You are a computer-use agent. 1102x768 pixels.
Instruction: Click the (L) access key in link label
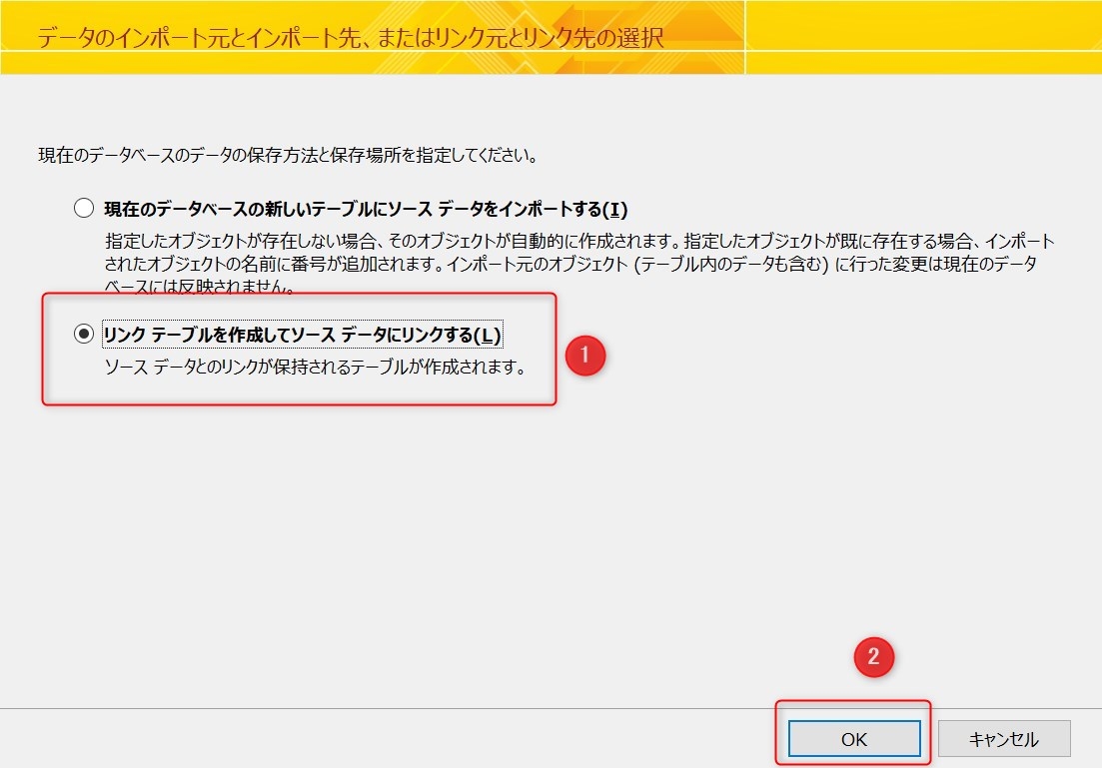(487, 336)
